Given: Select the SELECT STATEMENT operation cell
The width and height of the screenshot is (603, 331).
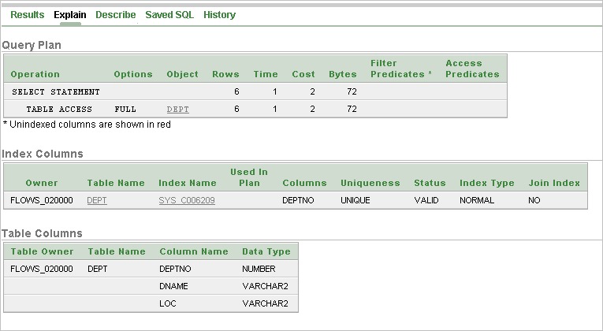Looking at the screenshot, I should pos(56,92).
